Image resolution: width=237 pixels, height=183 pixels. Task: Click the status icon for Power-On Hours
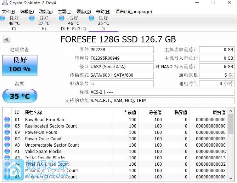[7, 132]
